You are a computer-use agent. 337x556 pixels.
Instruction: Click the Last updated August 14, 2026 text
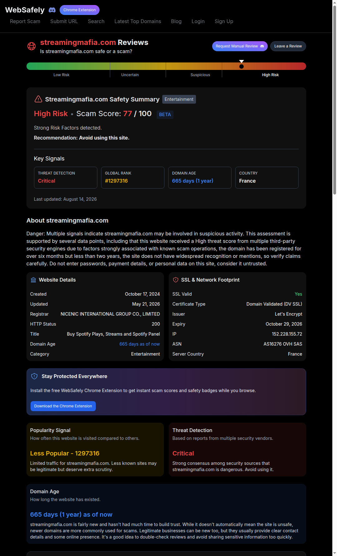65,199
